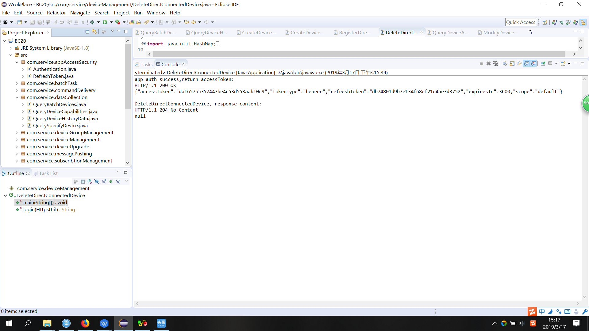This screenshot has width=589, height=331.
Task: Collapse the com.service.dataCollection package
Action: [17, 97]
